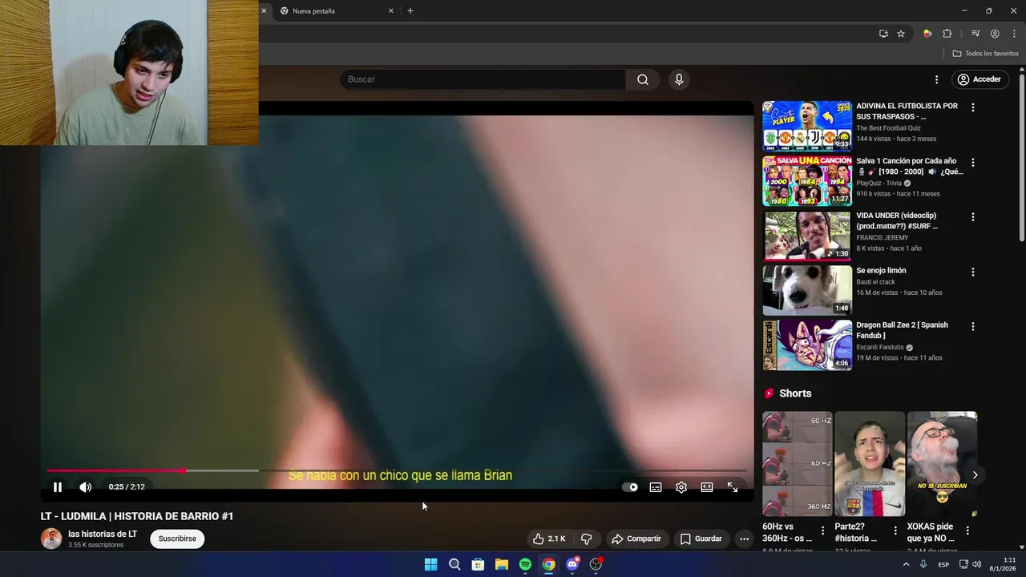The image size is (1026, 577).
Task: Start voice search with microphone
Action: pyautogui.click(x=679, y=79)
